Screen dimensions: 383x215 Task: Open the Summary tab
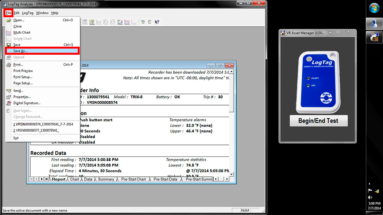point(106,179)
